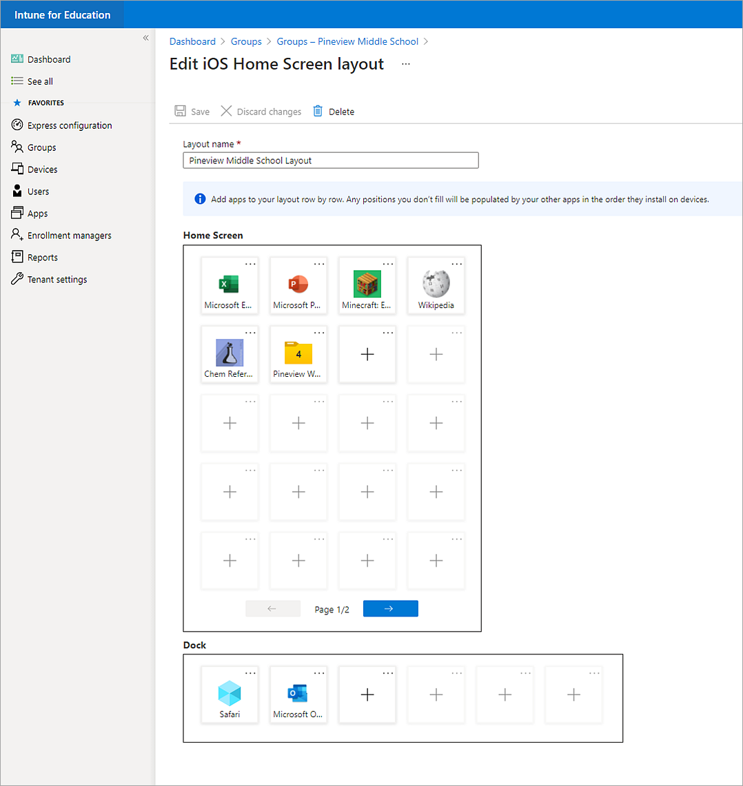Click the Save button
743x786 pixels.
click(192, 112)
